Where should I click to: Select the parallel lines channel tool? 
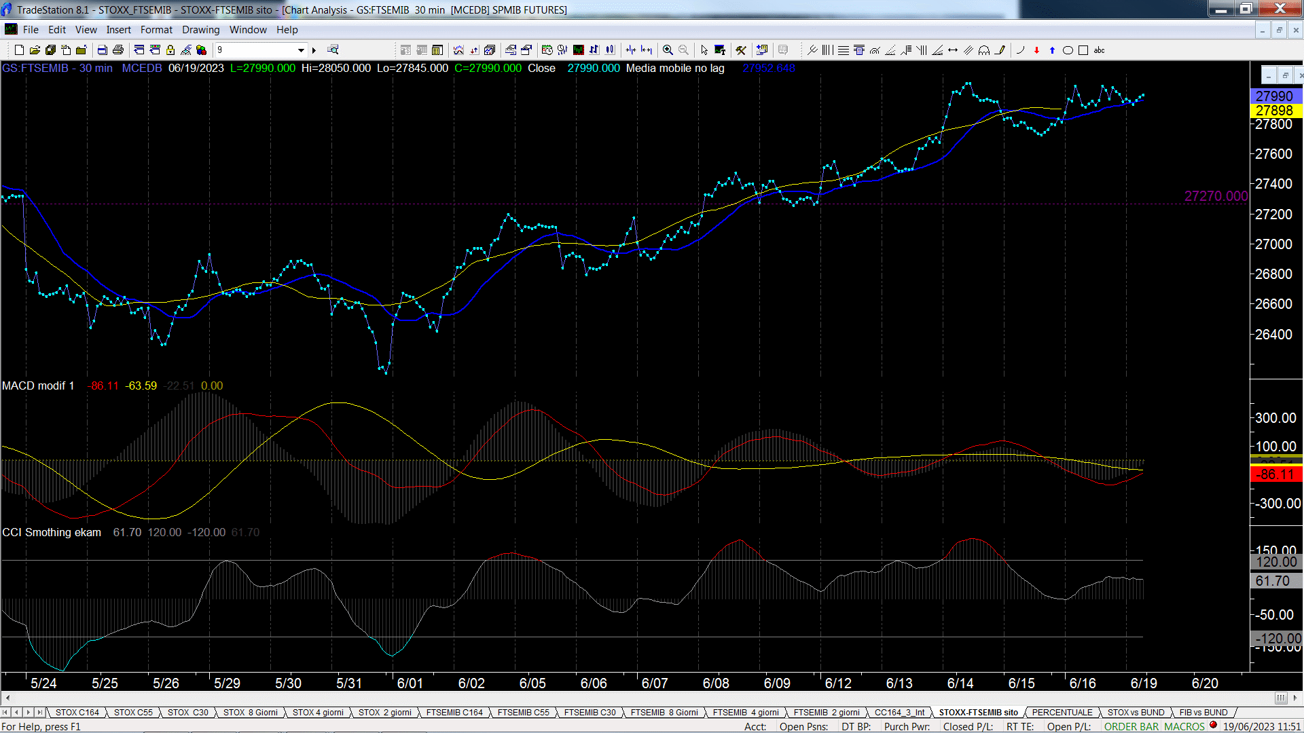968,50
